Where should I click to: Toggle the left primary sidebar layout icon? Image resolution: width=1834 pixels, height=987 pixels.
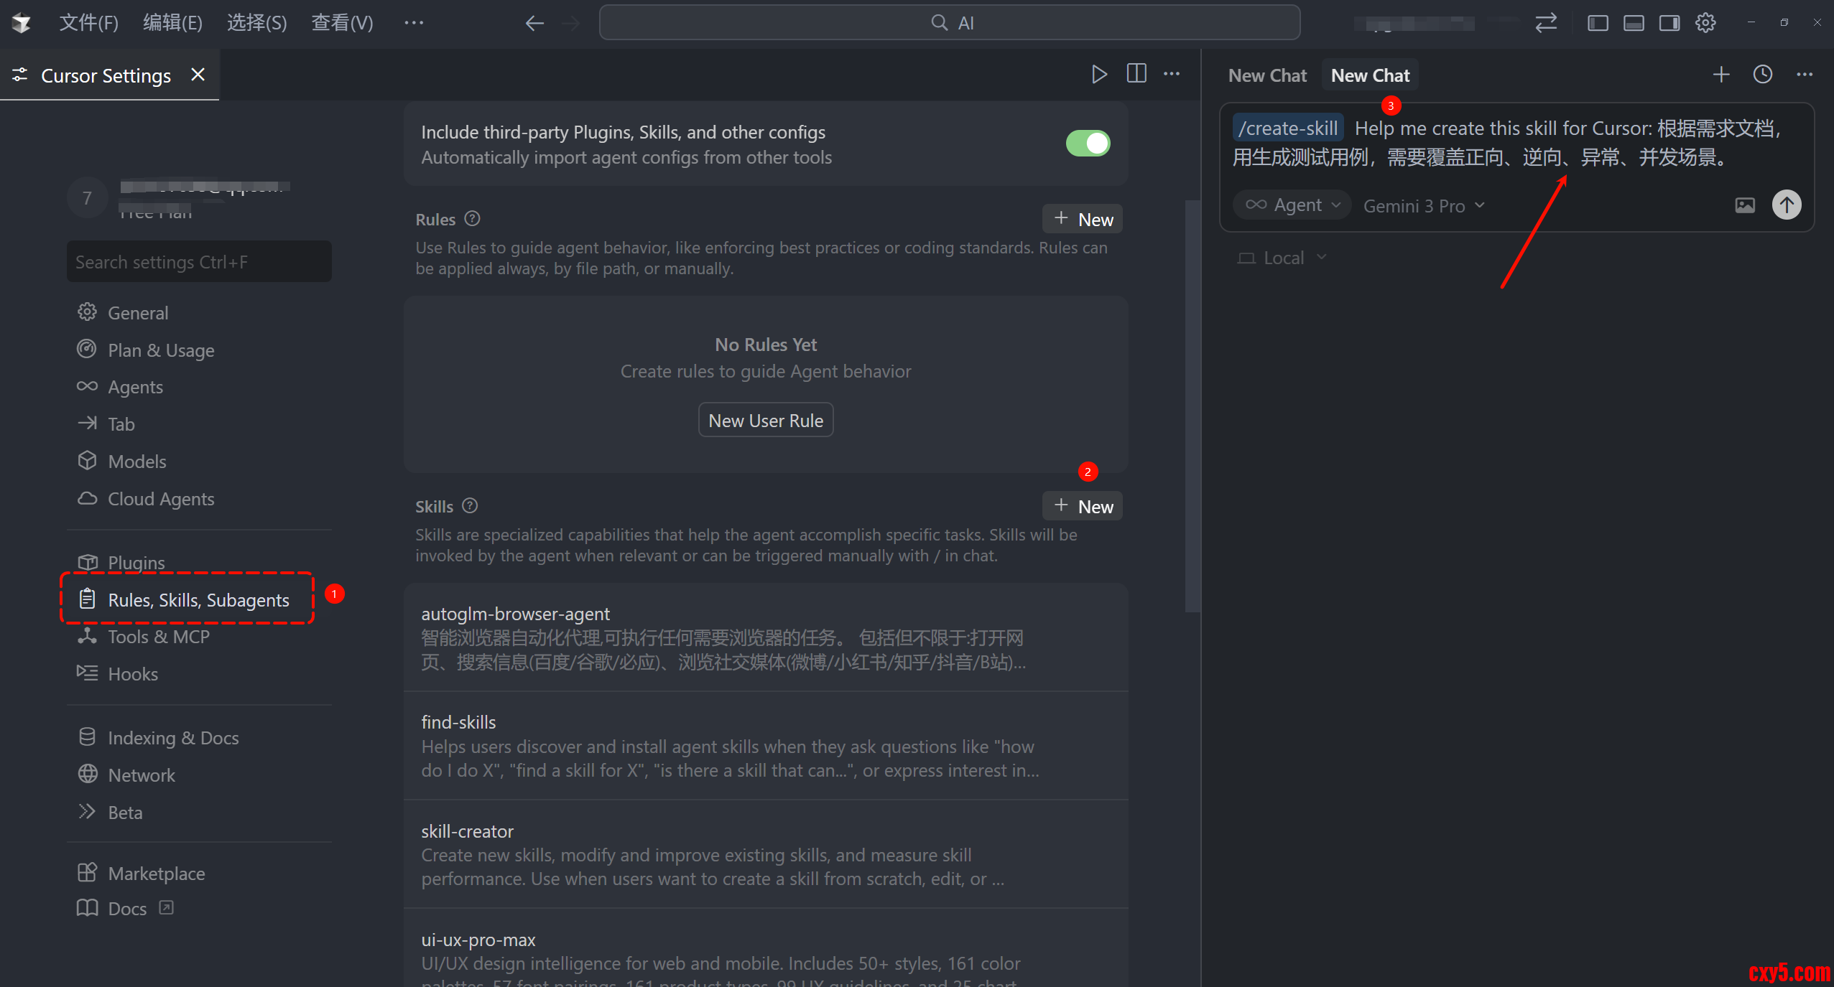tap(1597, 23)
